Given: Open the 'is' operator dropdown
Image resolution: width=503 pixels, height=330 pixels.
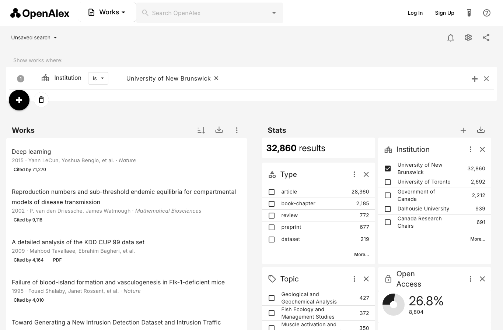Looking at the screenshot, I should [98, 78].
